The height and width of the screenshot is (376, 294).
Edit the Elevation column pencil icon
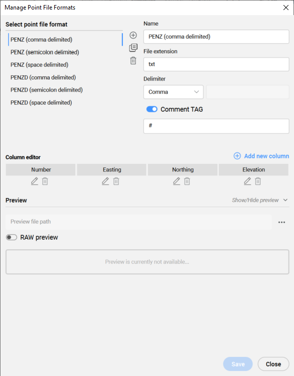[247, 181]
